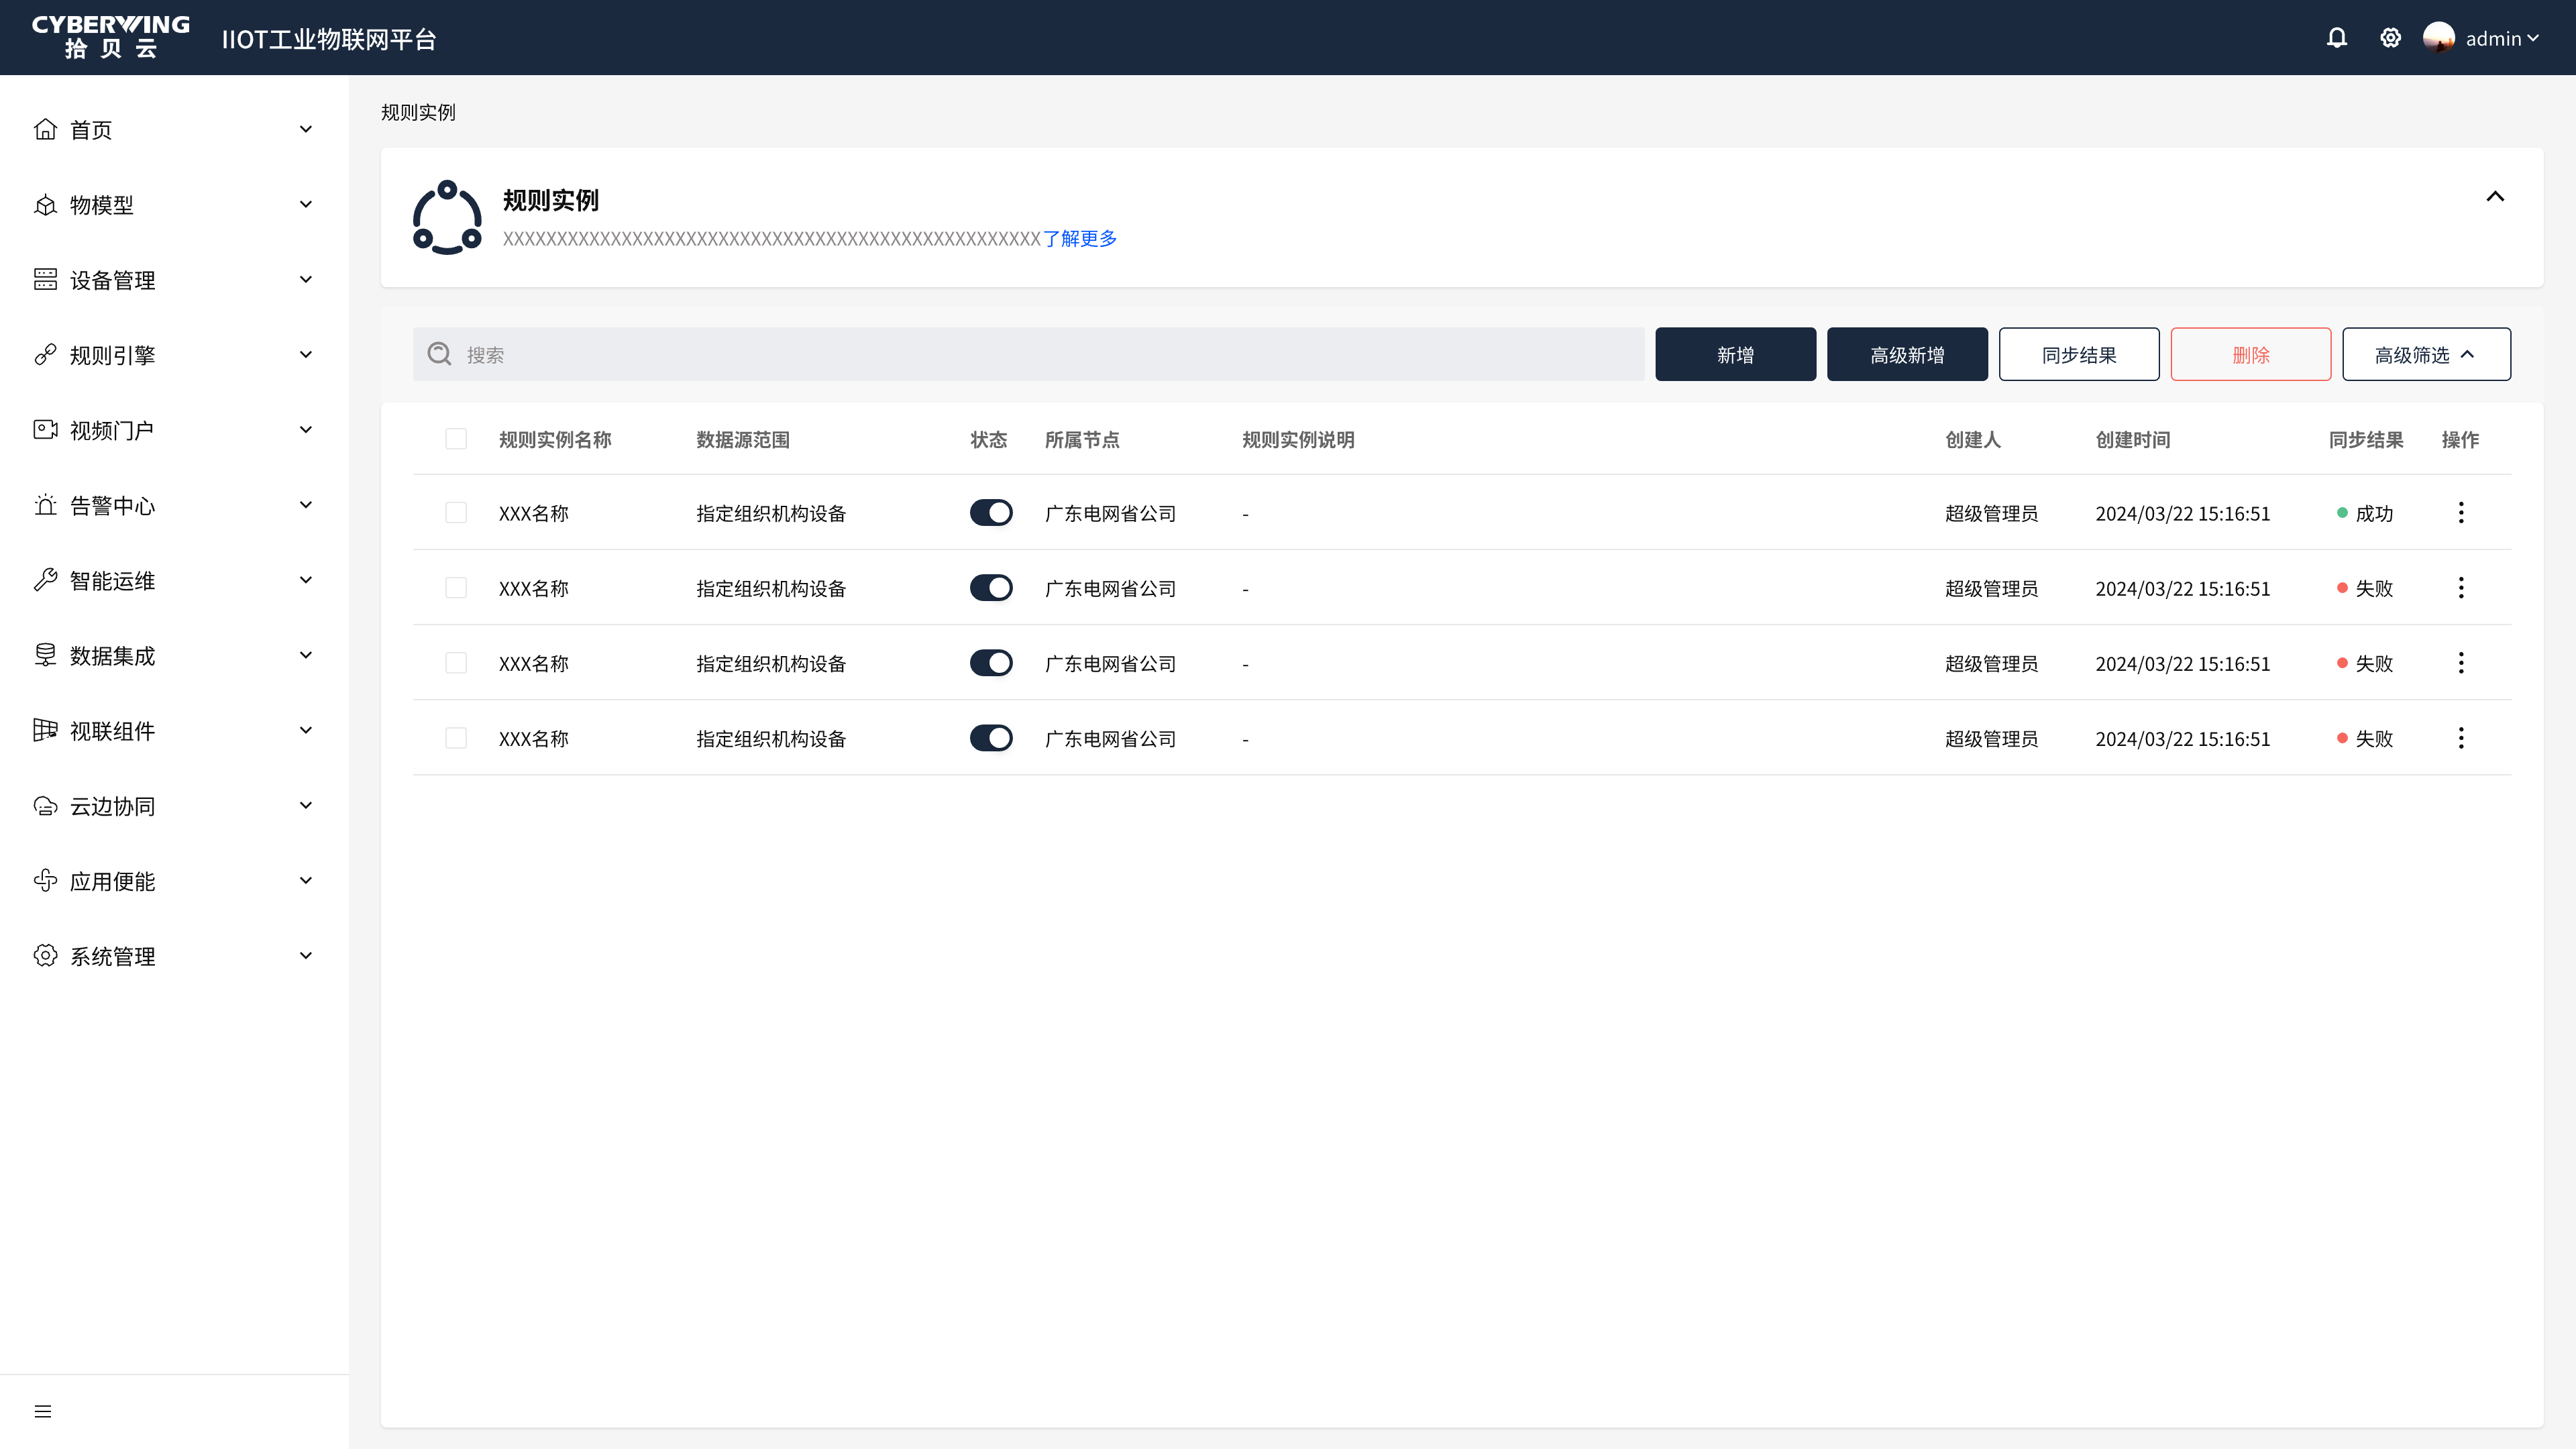Click the 同步结果 column header
Screen dimensions: 2576x1449
coord(2366,439)
